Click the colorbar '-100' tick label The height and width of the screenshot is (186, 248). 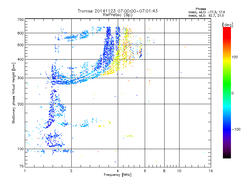[x=236, y=129]
